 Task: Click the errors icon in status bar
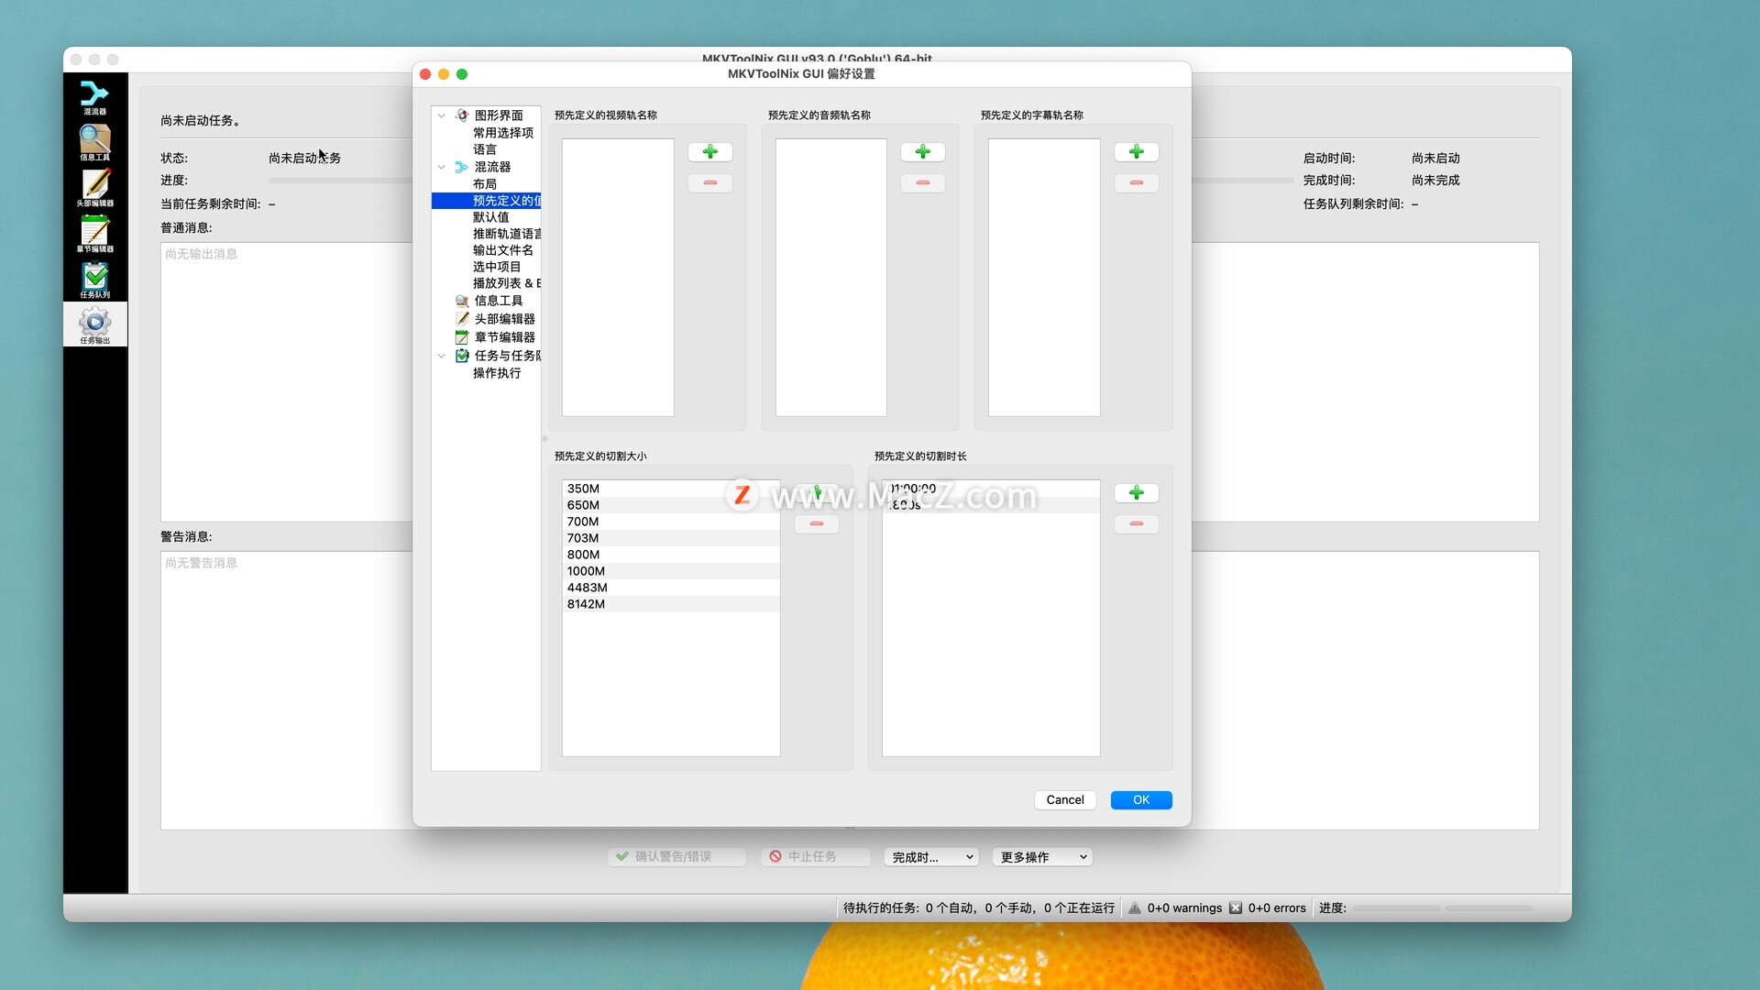coord(1235,908)
